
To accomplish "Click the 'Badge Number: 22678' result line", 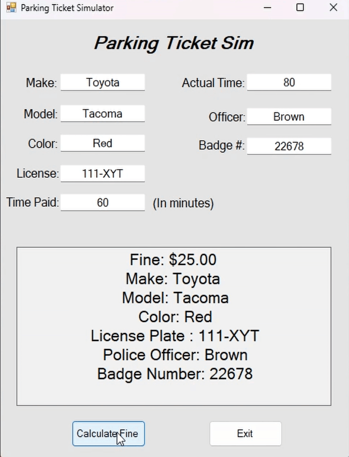I will (x=175, y=374).
